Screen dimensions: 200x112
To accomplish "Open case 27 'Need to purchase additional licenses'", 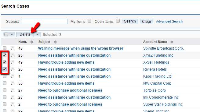I will 70,90.
